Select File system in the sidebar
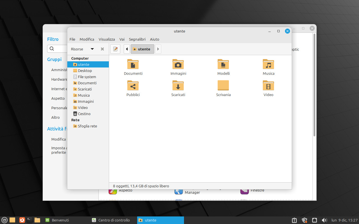This screenshot has height=224, width=359. (87, 77)
